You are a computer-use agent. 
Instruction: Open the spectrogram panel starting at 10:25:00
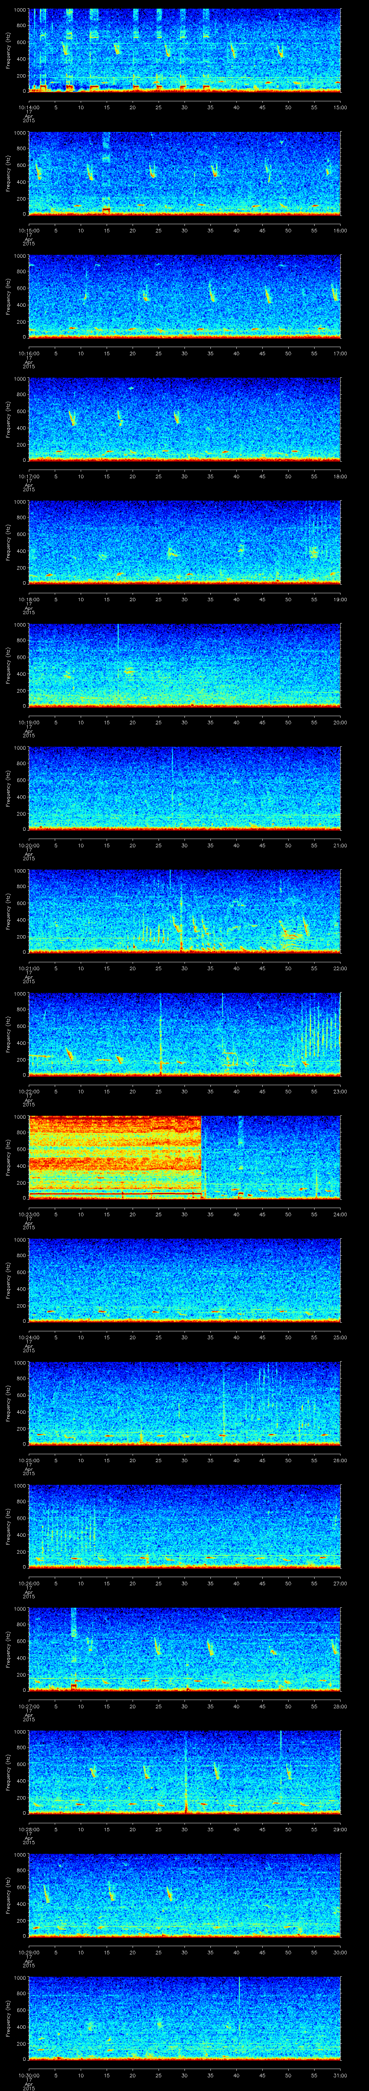[184, 1403]
